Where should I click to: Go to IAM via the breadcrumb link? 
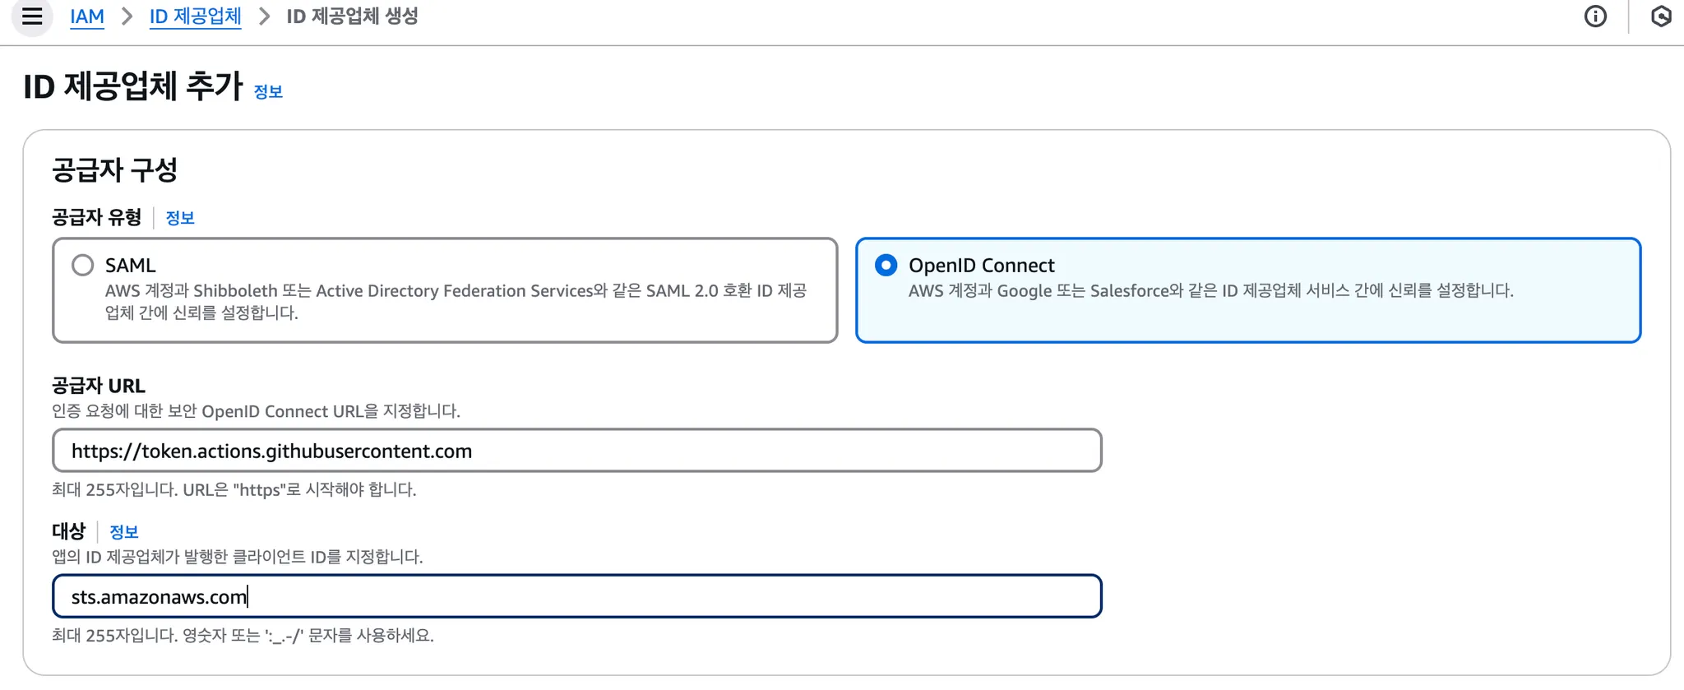pyautogui.click(x=87, y=16)
